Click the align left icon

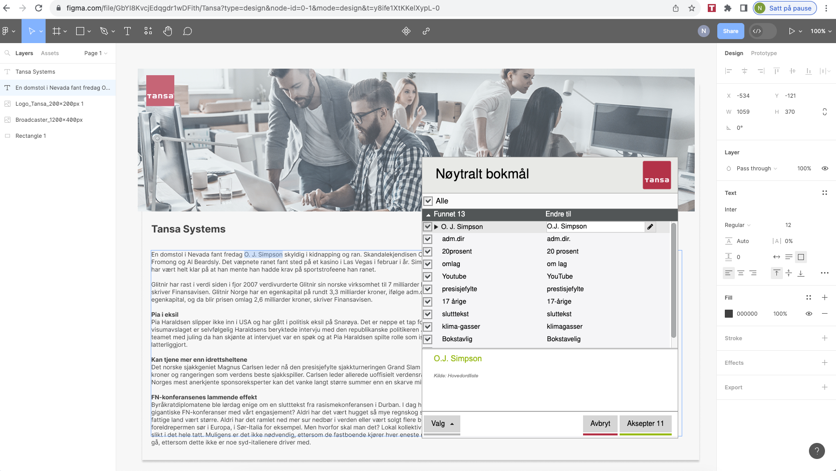pos(728,71)
